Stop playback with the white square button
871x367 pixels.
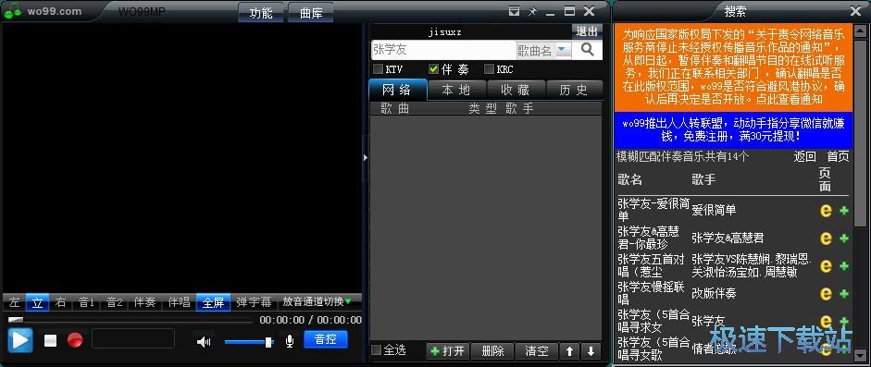(51, 340)
